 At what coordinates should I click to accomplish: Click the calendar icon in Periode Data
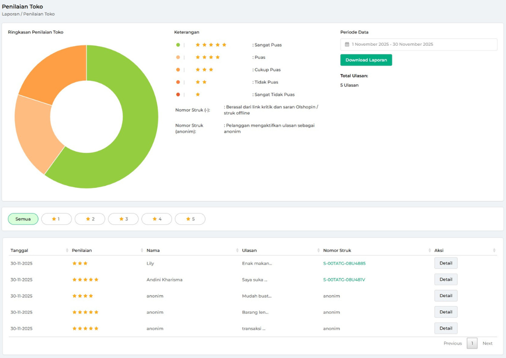pyautogui.click(x=347, y=44)
